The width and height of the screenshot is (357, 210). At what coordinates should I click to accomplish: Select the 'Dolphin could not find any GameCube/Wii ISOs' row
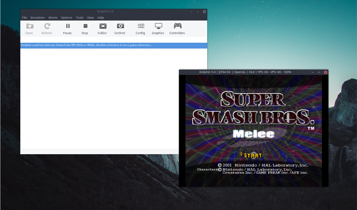coord(114,45)
